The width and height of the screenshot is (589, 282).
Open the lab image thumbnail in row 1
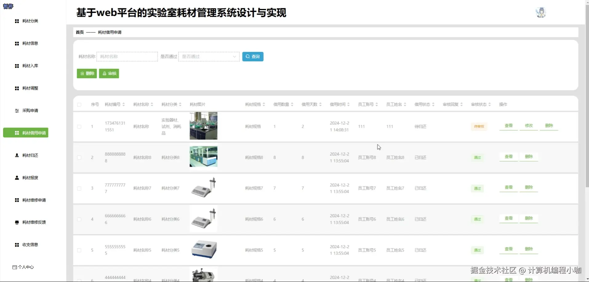tap(203, 126)
